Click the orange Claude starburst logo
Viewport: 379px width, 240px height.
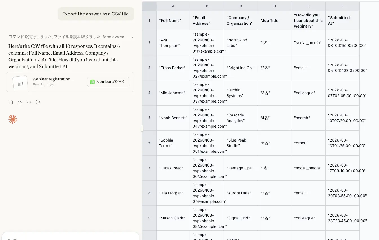[x=13, y=119]
